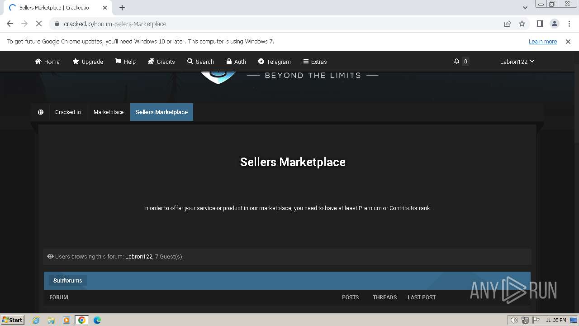Click the POSTS column header
579x326 pixels.
click(x=350, y=297)
